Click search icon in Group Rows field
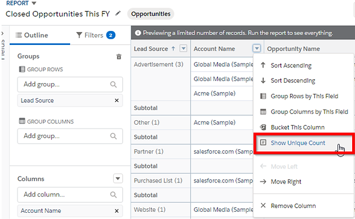Viewport: 355px width, 219px height. (x=113, y=84)
